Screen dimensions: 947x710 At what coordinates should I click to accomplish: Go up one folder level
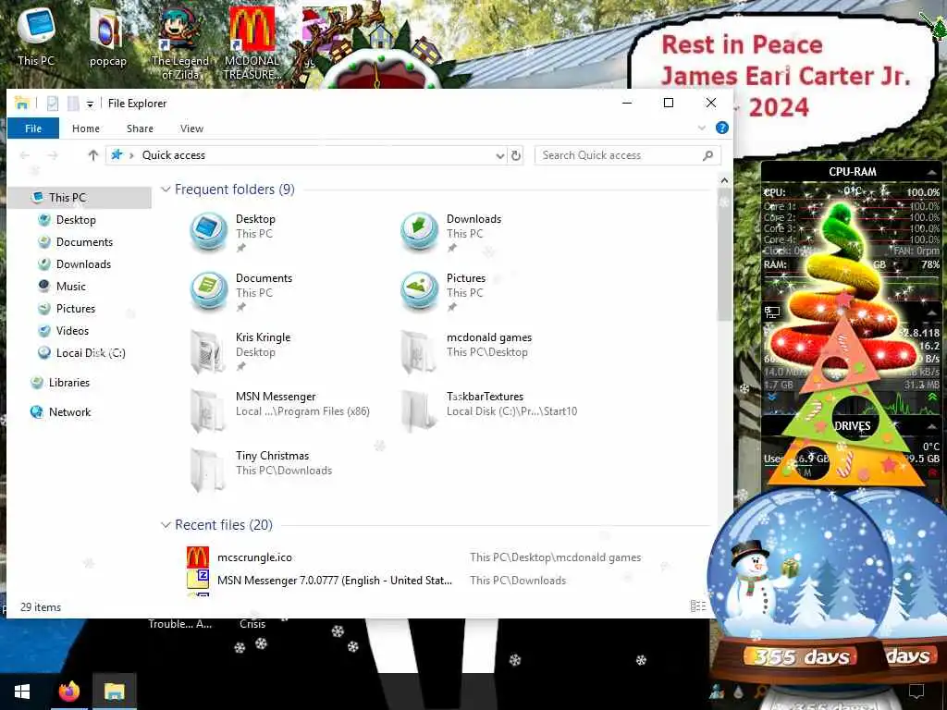pyautogui.click(x=92, y=155)
